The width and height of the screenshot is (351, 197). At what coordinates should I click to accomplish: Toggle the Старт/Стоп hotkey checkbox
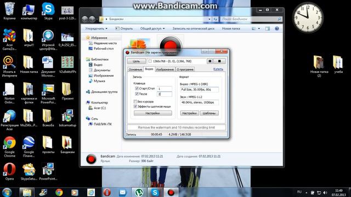coord(137,89)
